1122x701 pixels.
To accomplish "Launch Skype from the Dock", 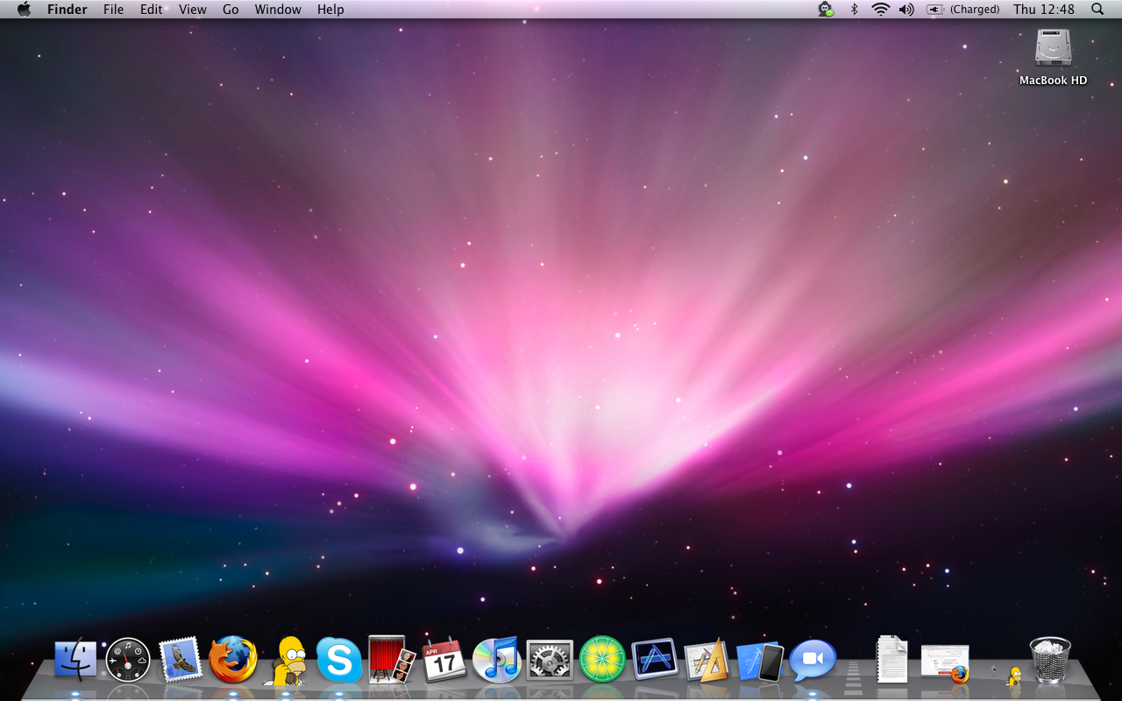I will point(339,660).
